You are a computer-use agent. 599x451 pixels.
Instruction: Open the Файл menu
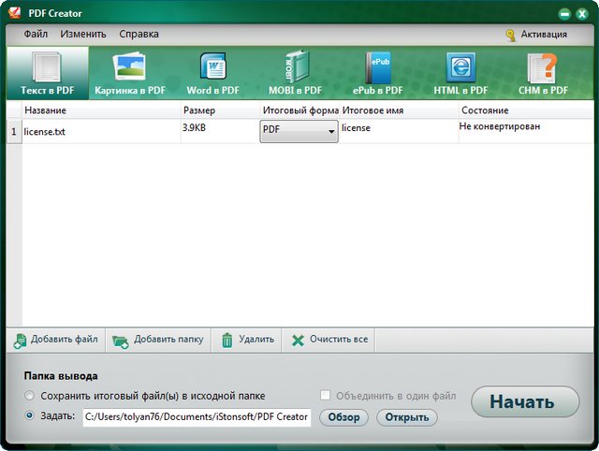tap(36, 35)
